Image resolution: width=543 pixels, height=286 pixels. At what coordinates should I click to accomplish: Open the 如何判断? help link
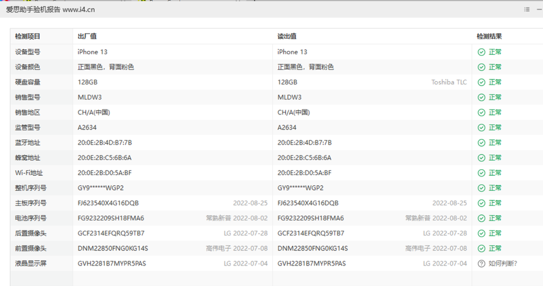[x=503, y=263]
